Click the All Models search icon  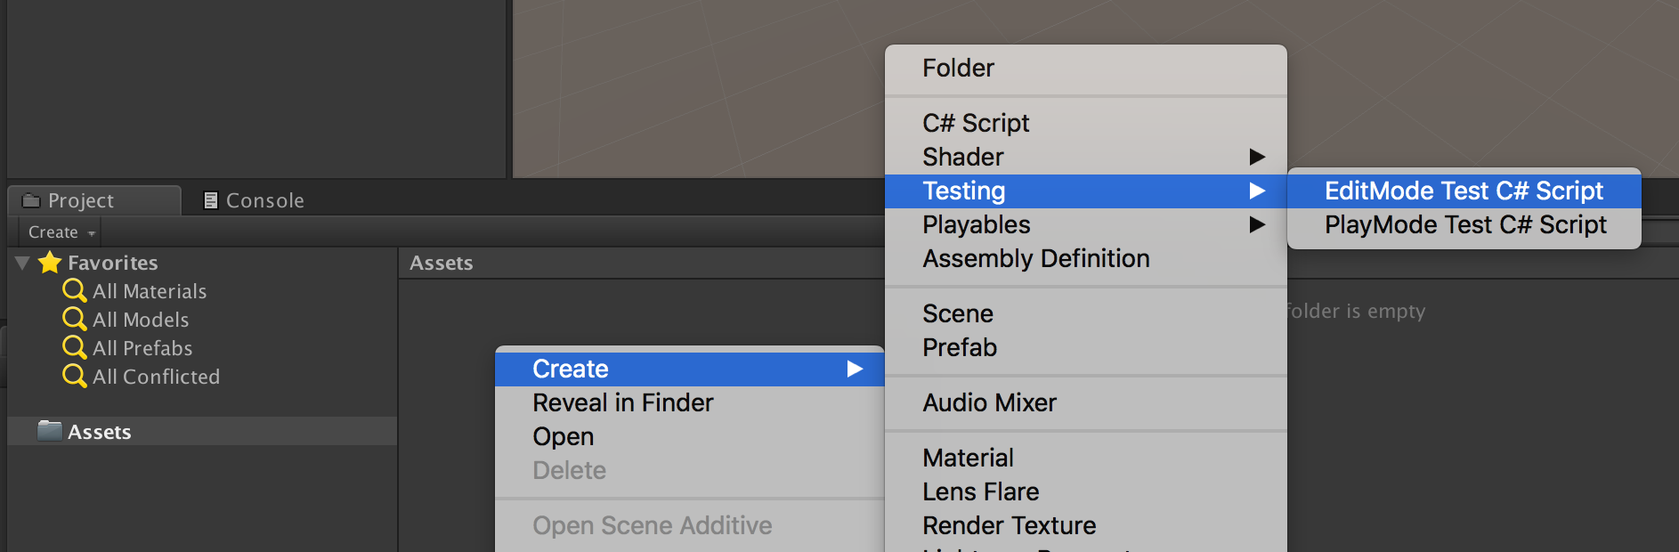pyautogui.click(x=74, y=319)
